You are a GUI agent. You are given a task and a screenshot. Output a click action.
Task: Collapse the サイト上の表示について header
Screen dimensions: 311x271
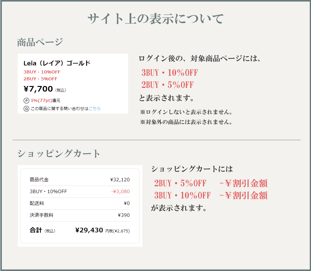tap(155, 18)
